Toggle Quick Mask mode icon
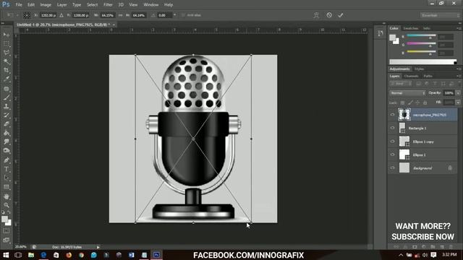 [x=7, y=231]
